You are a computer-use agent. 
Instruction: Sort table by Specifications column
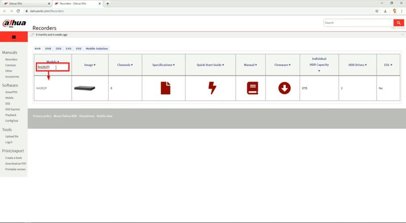[x=163, y=65]
